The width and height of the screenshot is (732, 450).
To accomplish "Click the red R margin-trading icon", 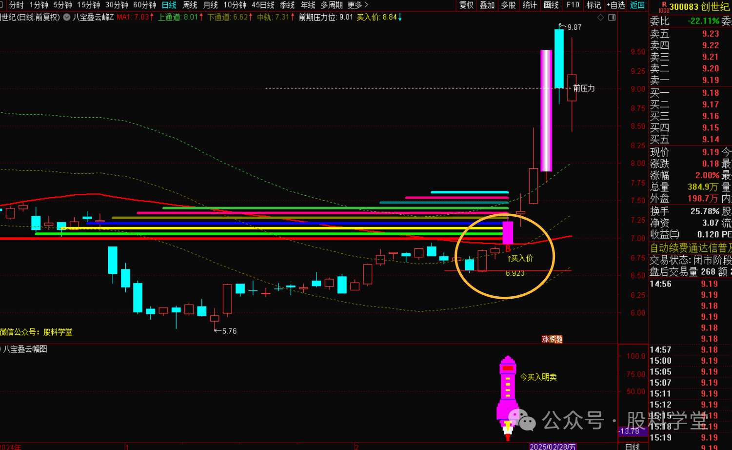I will tap(664, 4).
